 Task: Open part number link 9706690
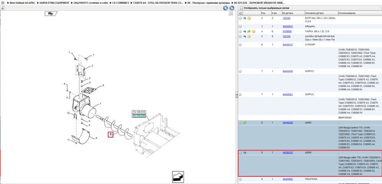pyautogui.click(x=287, y=32)
